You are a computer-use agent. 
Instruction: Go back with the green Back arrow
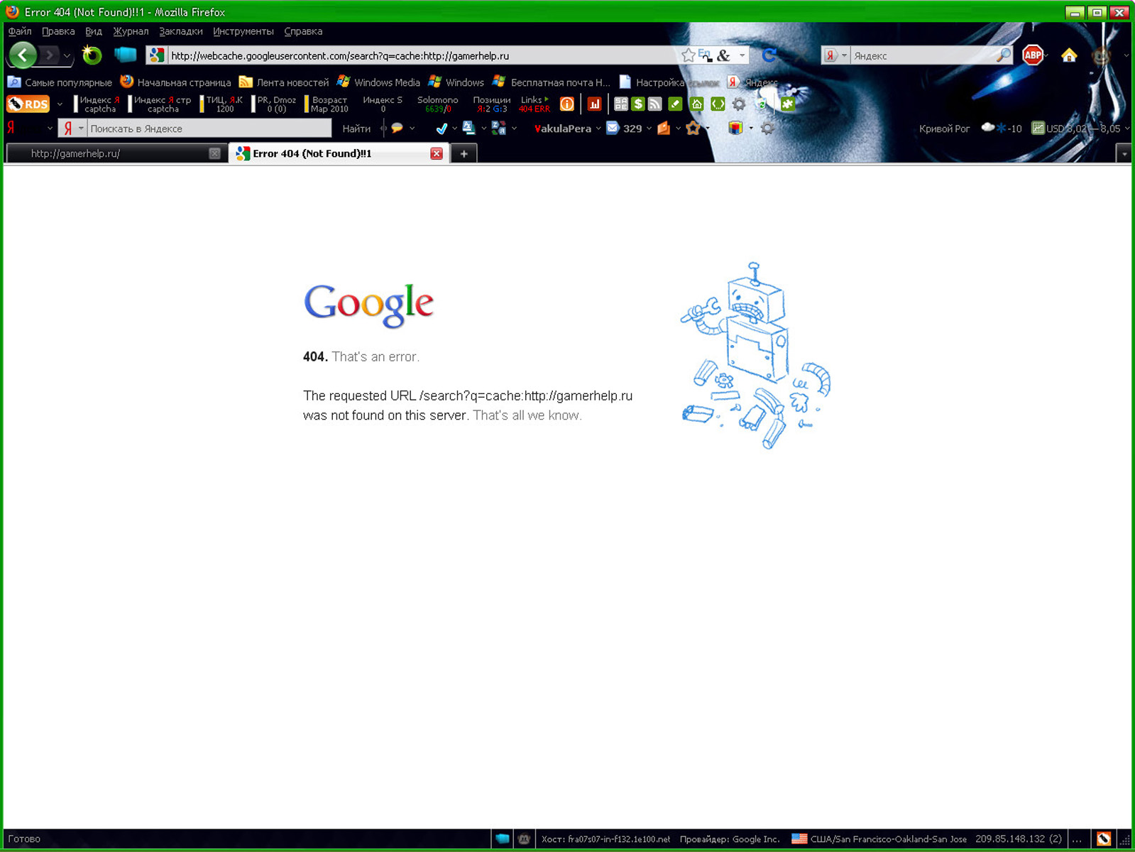23,55
